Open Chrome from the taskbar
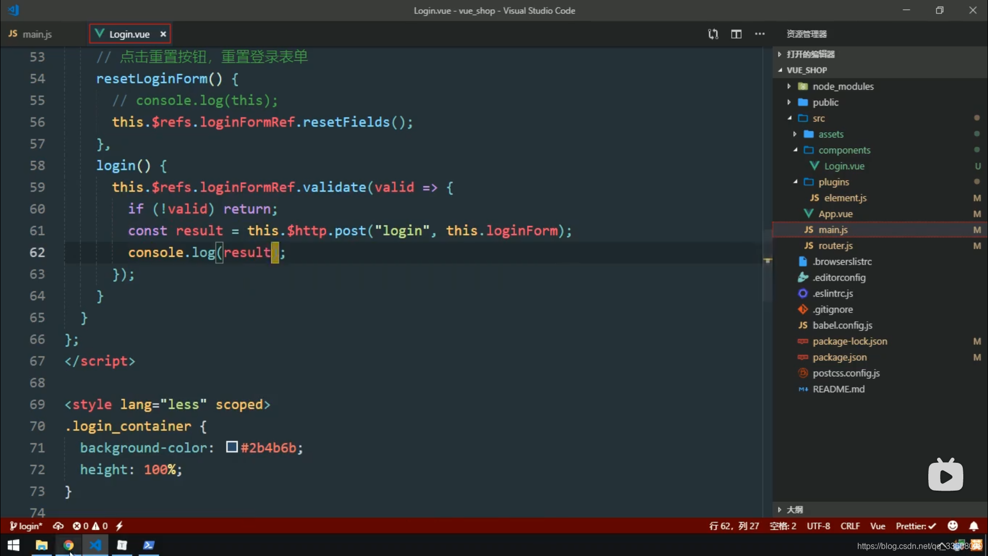Image resolution: width=988 pixels, height=556 pixels. (68, 545)
